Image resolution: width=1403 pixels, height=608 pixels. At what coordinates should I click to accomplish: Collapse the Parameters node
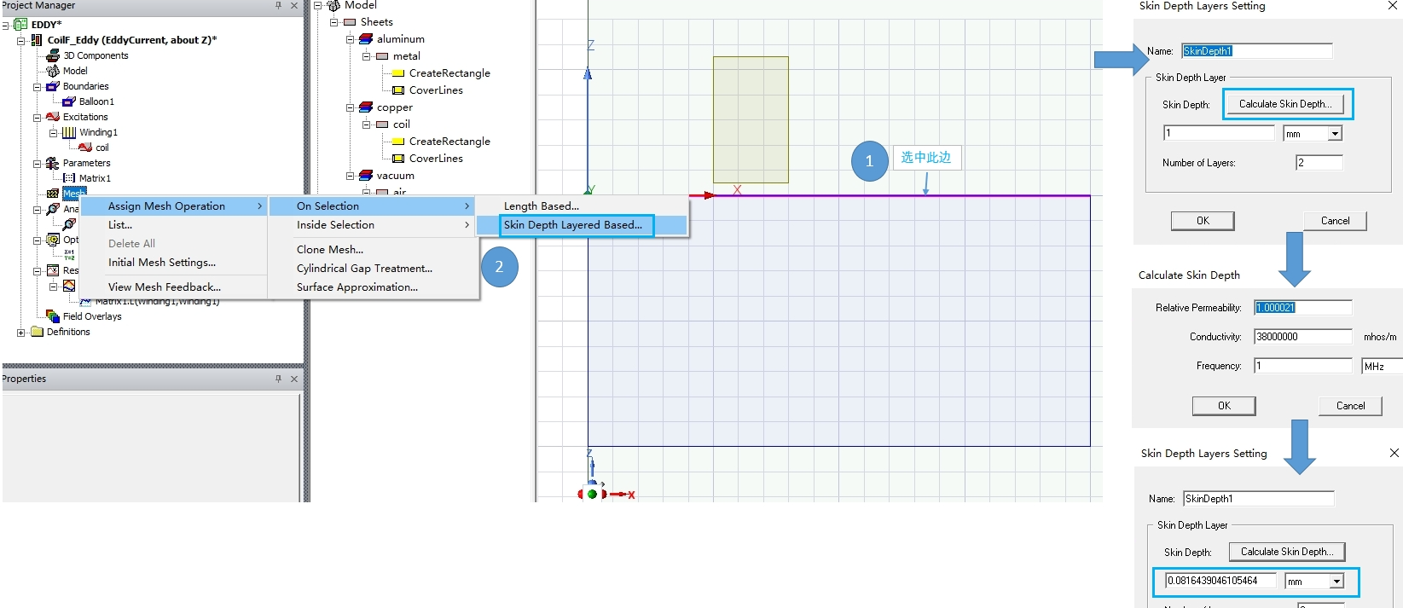[38, 163]
